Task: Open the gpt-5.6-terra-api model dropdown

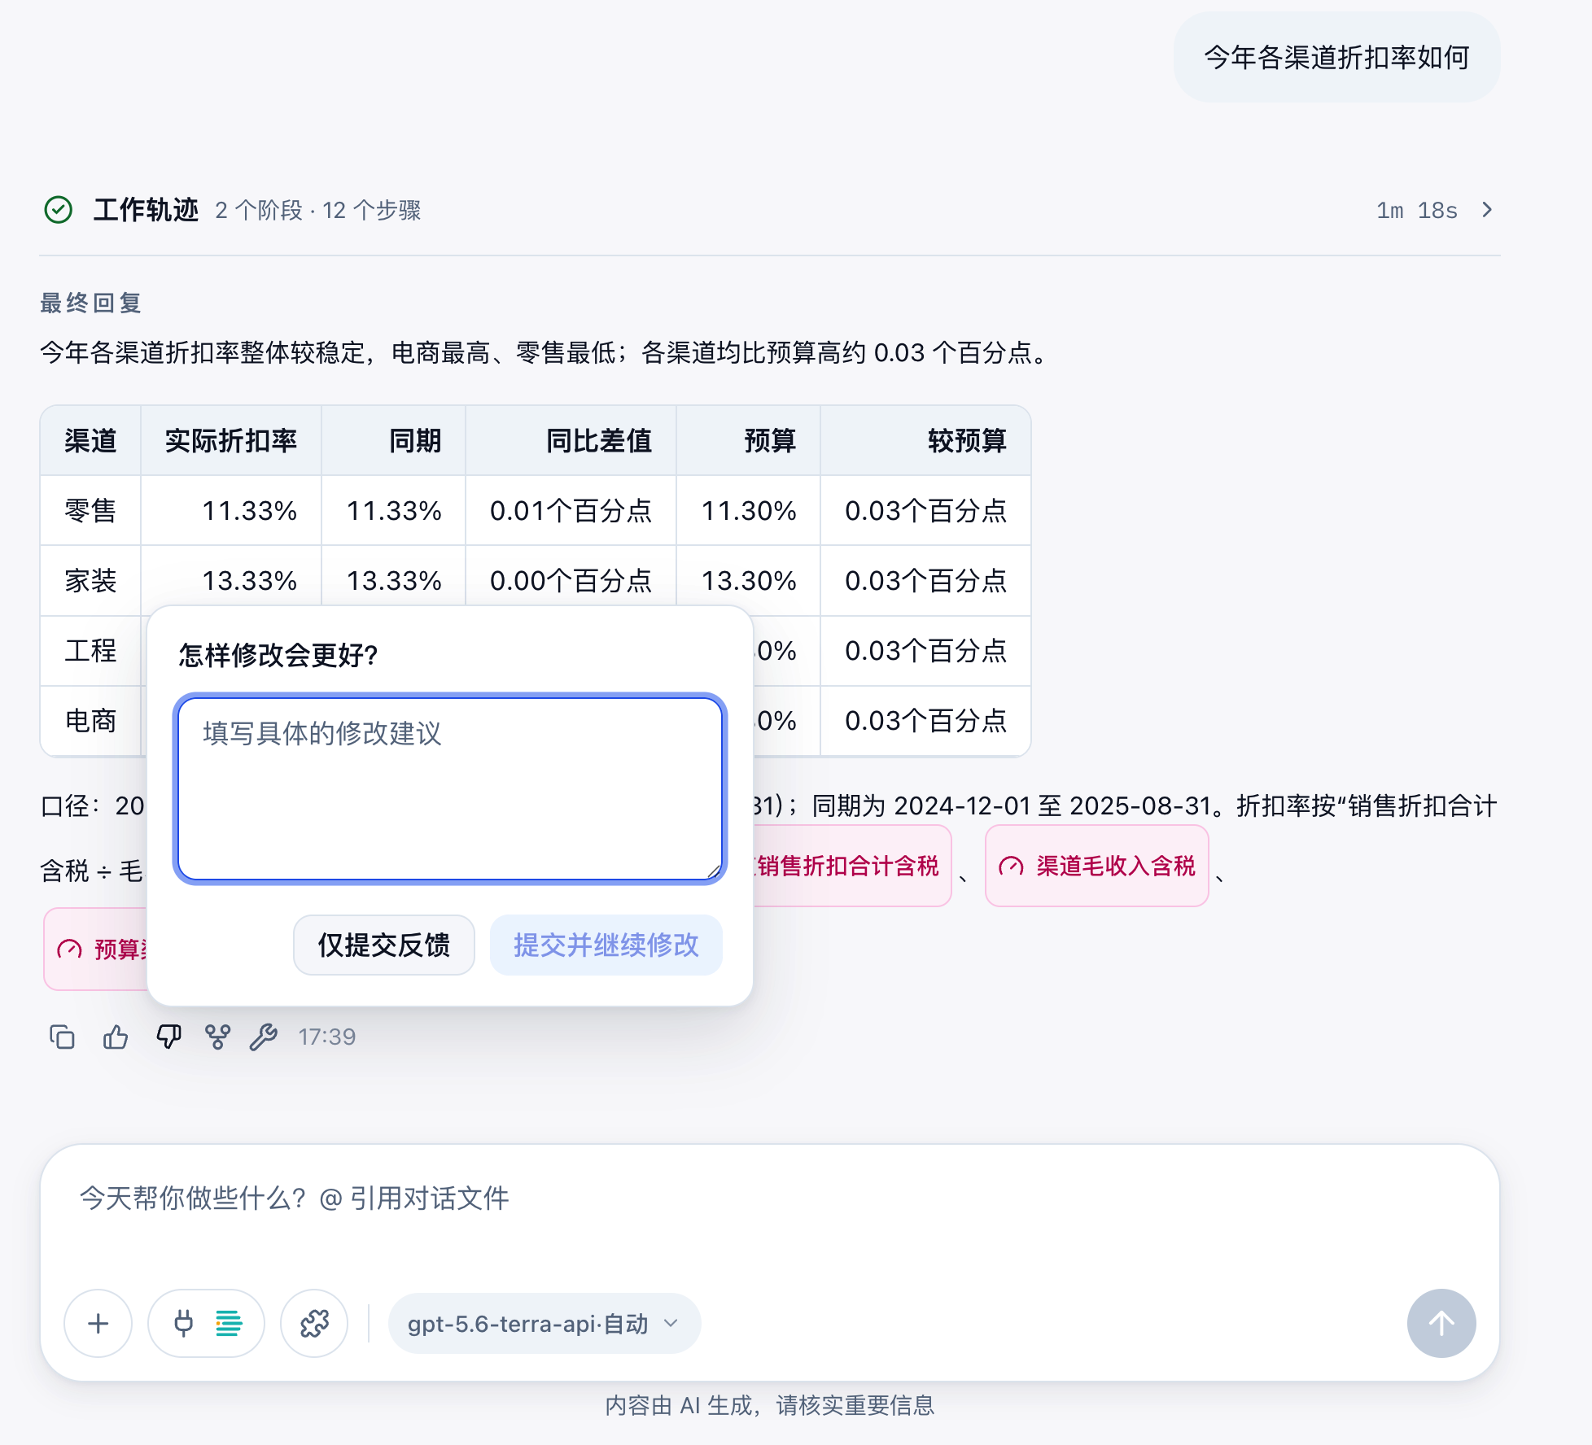Action: coord(544,1323)
